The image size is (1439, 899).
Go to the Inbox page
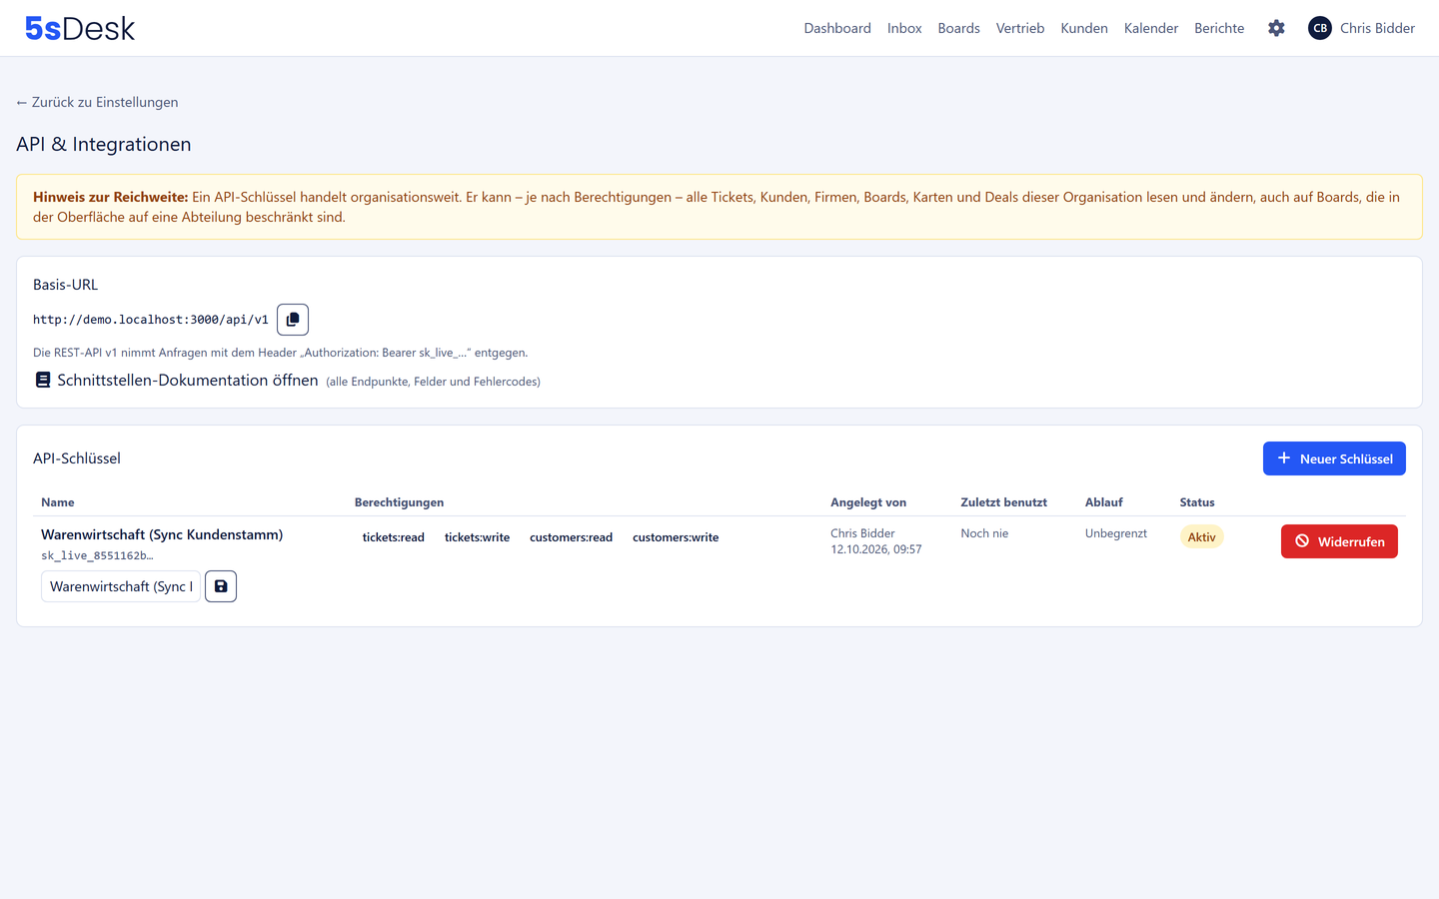[x=904, y=28]
